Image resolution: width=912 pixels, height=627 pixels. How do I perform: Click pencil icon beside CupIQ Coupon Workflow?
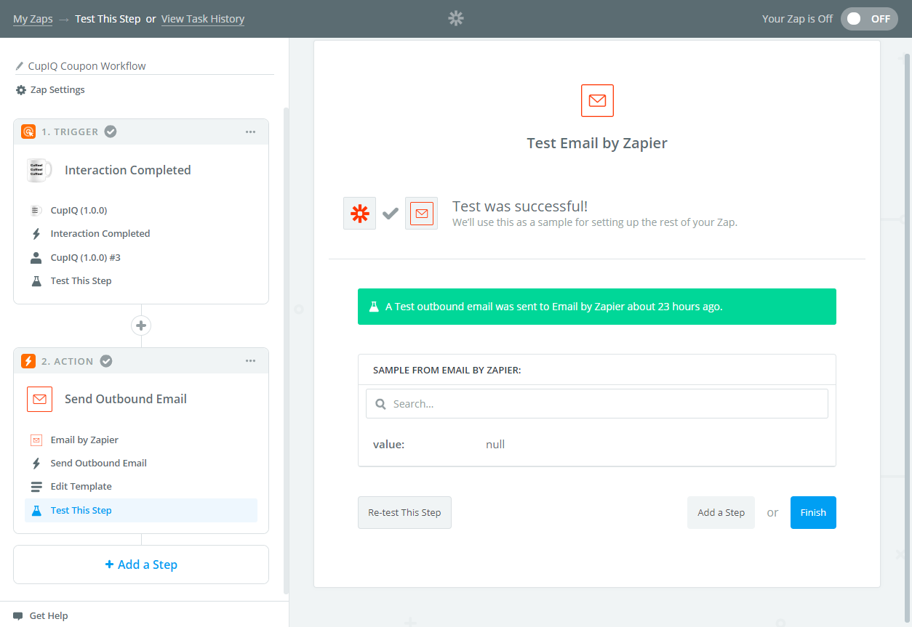click(x=20, y=66)
